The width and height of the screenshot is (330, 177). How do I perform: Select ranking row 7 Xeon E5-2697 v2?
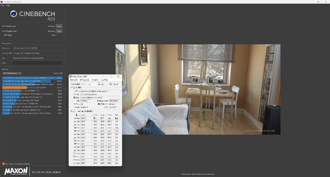(32, 97)
